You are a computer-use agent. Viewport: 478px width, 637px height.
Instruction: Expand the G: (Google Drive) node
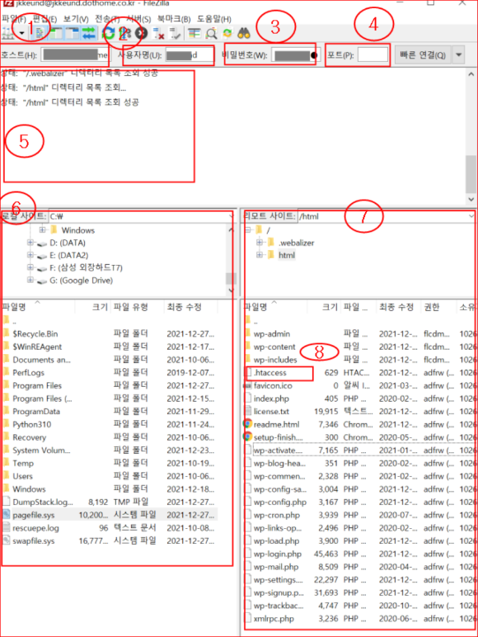tap(30, 280)
